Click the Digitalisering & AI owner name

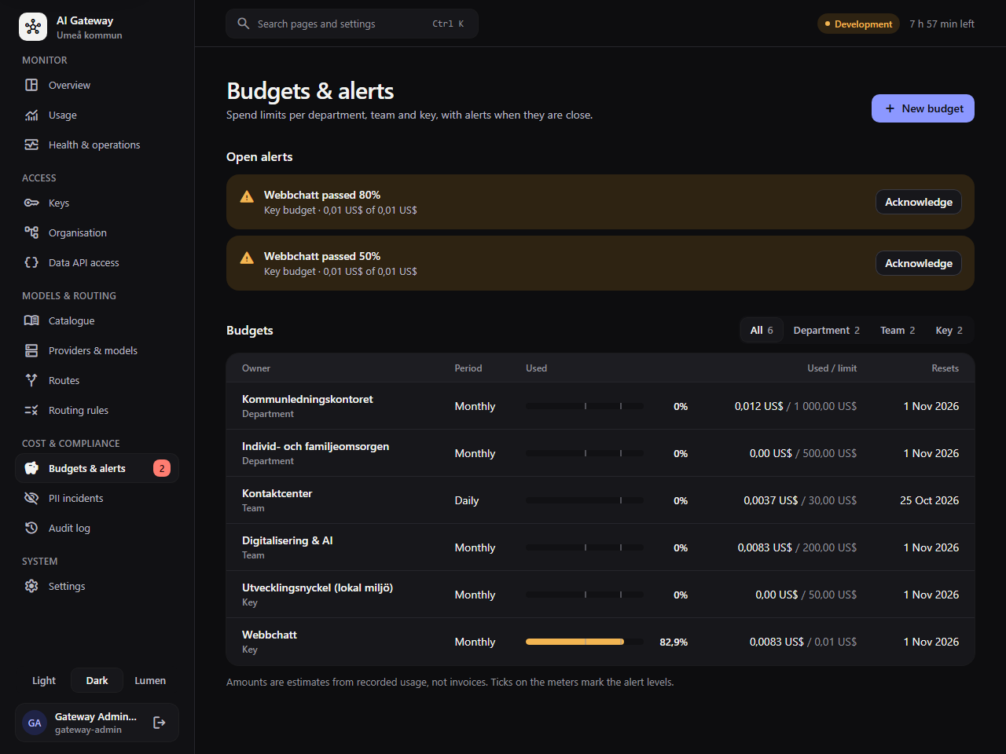287,540
